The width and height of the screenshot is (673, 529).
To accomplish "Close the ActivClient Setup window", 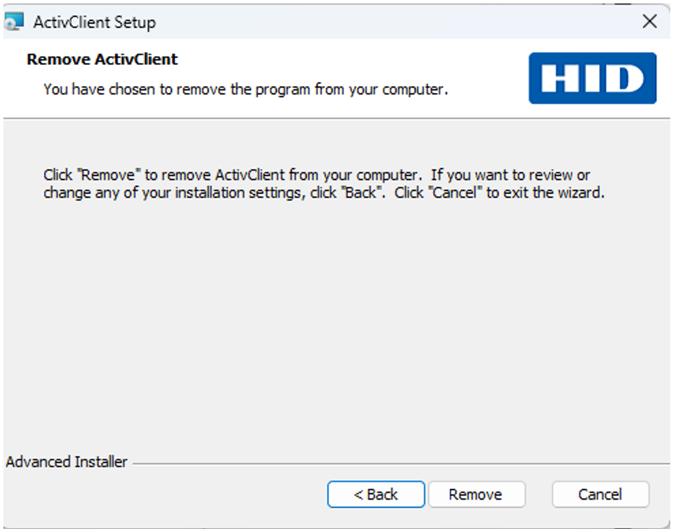I will click(x=649, y=22).
